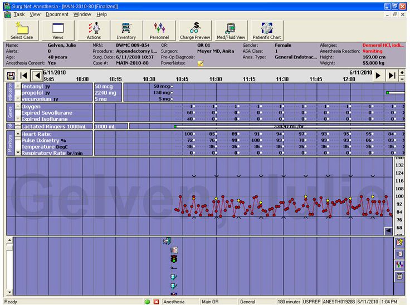Click the starburst note icon in the right sidebar
This screenshot has width=410, height=305.
(399, 242)
